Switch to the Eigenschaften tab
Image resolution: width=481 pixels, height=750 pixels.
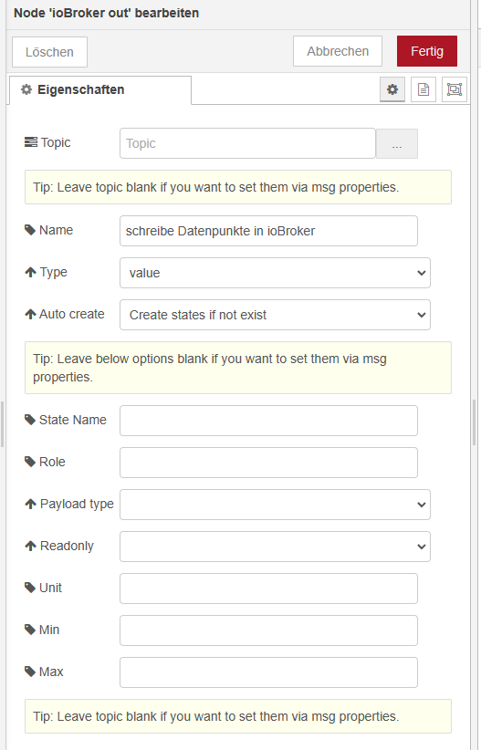point(100,89)
